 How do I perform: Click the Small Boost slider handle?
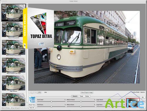[51, 106]
